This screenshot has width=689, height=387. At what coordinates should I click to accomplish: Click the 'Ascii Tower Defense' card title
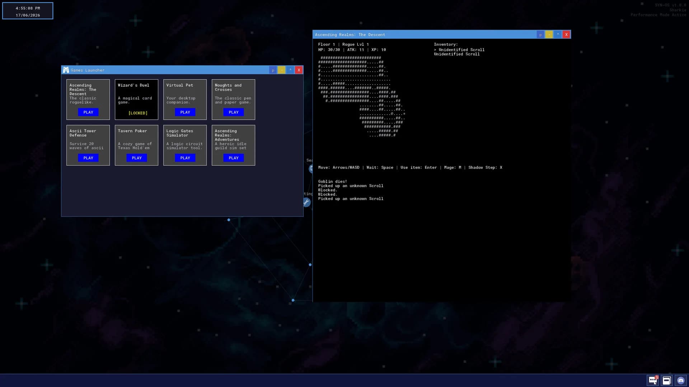(83, 133)
